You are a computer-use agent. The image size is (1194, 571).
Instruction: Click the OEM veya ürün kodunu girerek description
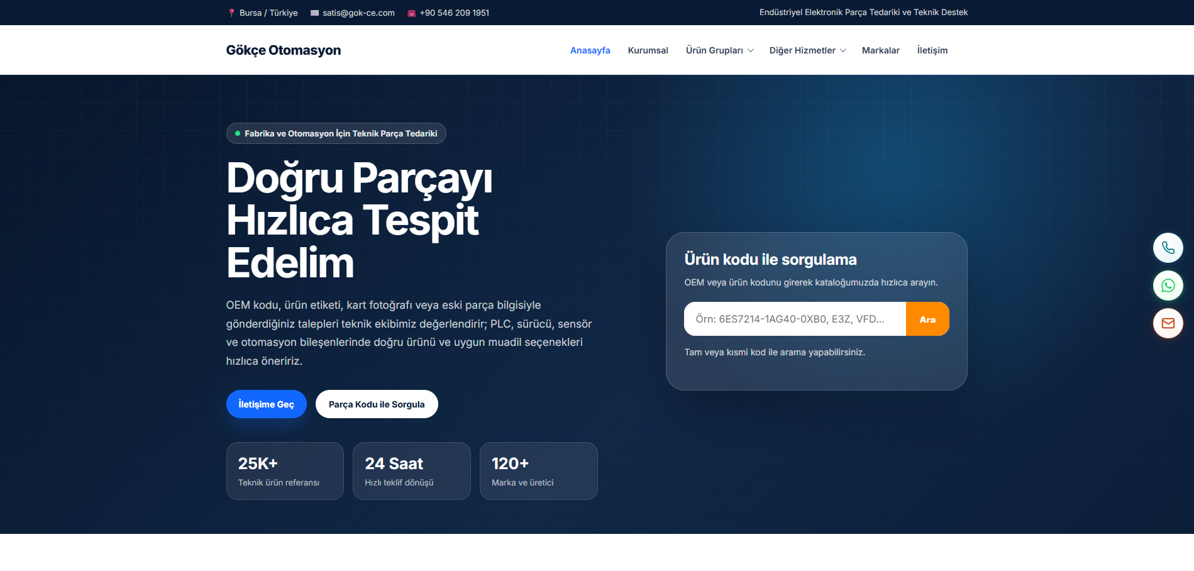pyautogui.click(x=811, y=282)
